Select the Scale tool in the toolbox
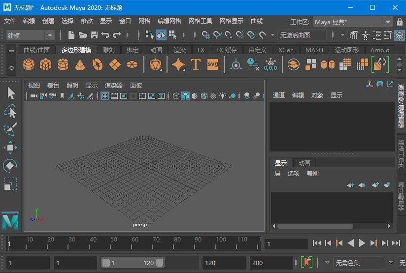The height and width of the screenshot is (273, 406). pos(10,184)
